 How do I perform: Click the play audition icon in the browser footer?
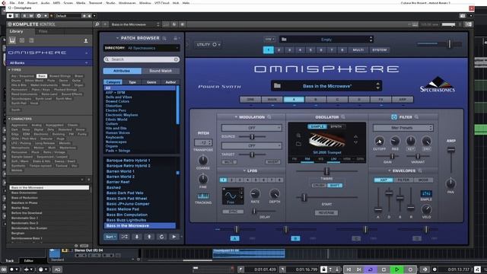[x=174, y=237]
